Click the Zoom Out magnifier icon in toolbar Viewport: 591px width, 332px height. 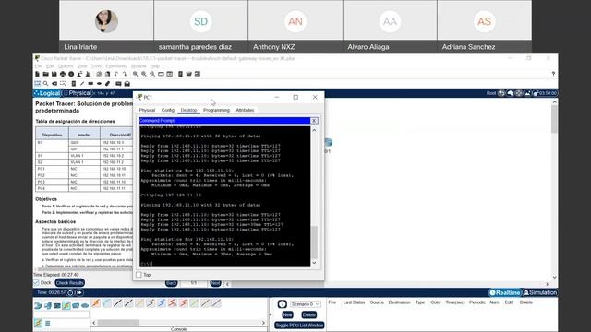click(152, 74)
